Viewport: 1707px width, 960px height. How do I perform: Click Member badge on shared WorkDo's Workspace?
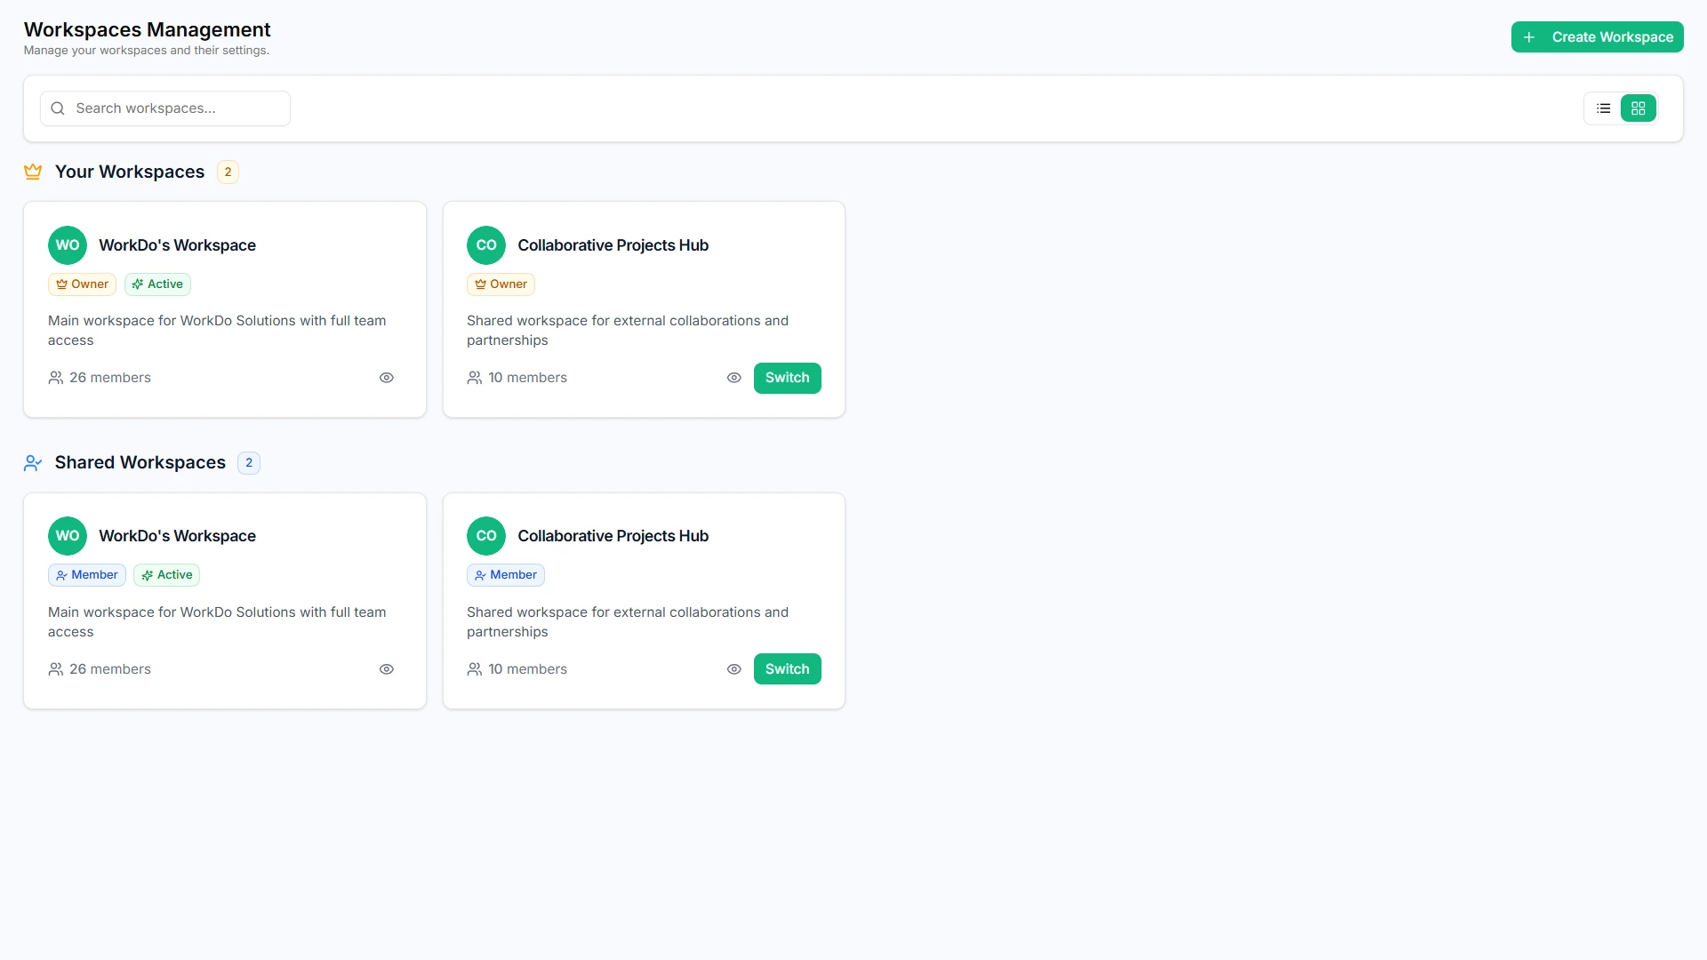pyautogui.click(x=87, y=575)
